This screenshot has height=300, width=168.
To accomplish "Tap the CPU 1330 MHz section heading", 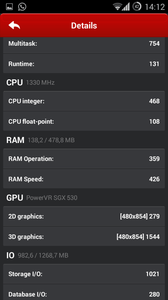I will pos(30,83).
